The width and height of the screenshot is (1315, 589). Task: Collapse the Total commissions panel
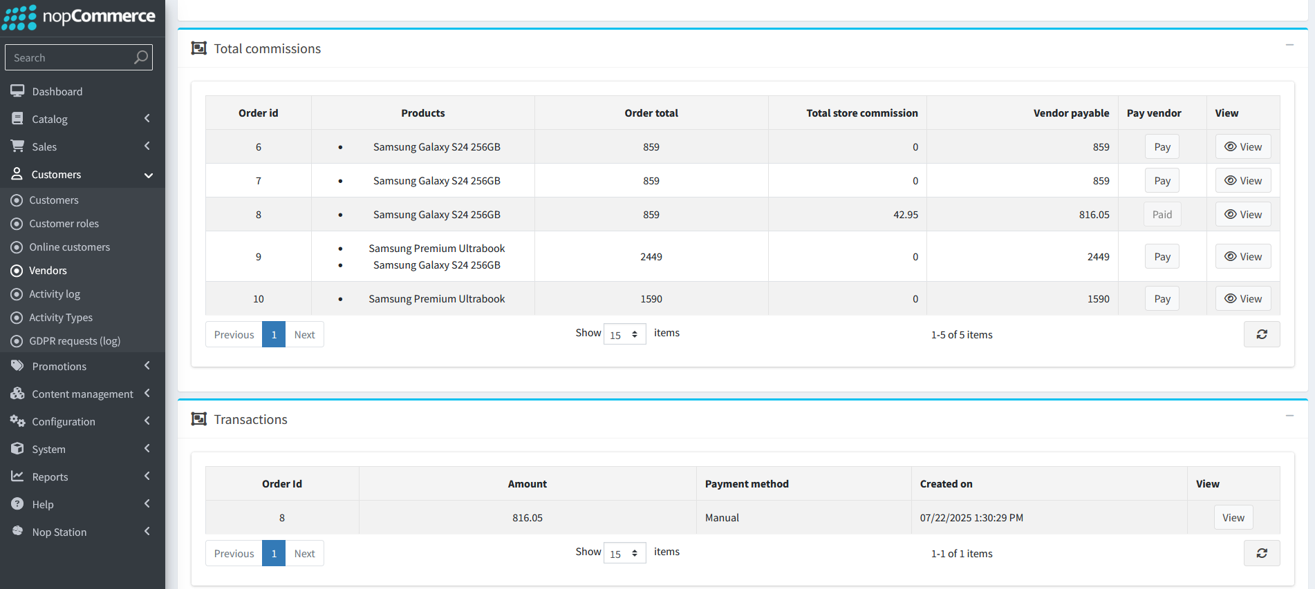pyautogui.click(x=1289, y=45)
